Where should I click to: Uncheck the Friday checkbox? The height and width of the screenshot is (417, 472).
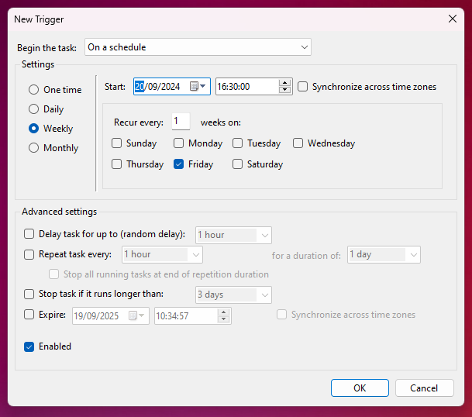click(179, 164)
